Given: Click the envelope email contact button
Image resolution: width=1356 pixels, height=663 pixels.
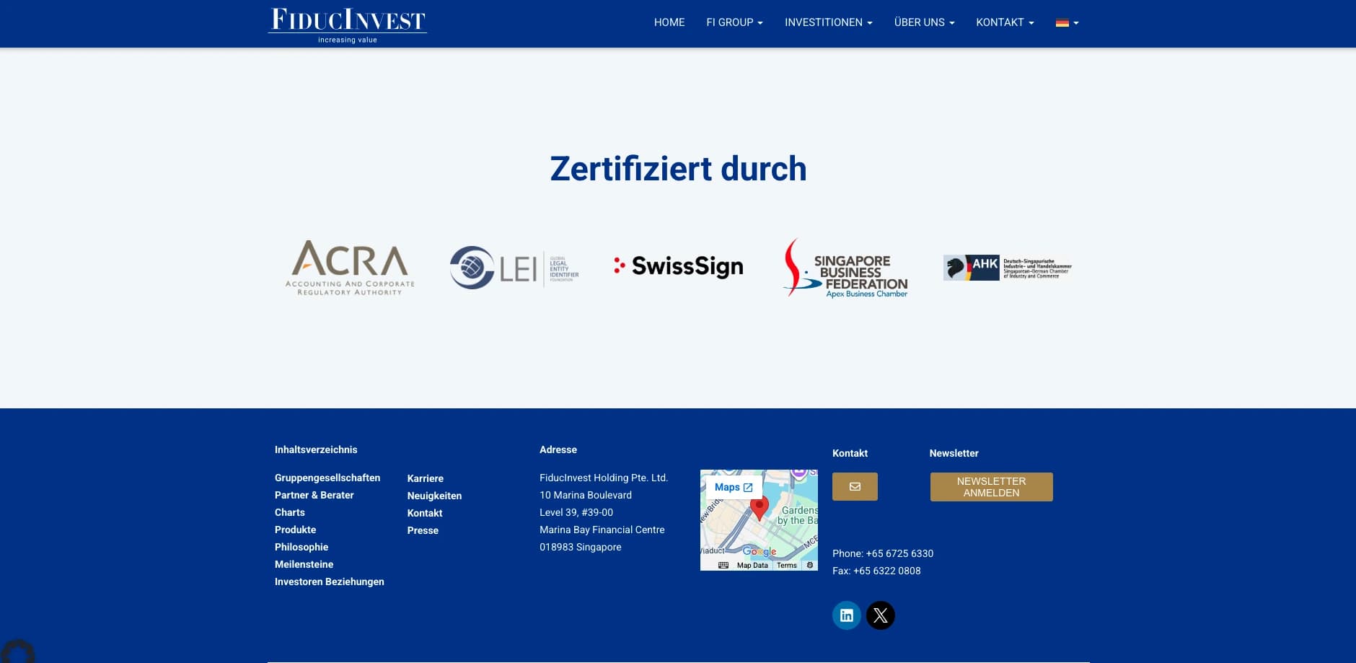Looking at the screenshot, I should [x=855, y=487].
